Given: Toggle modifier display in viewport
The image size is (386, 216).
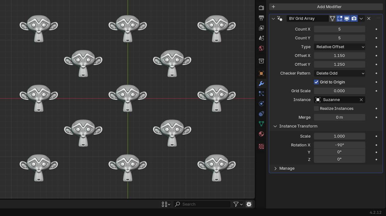Looking at the screenshot, I should pos(347,19).
